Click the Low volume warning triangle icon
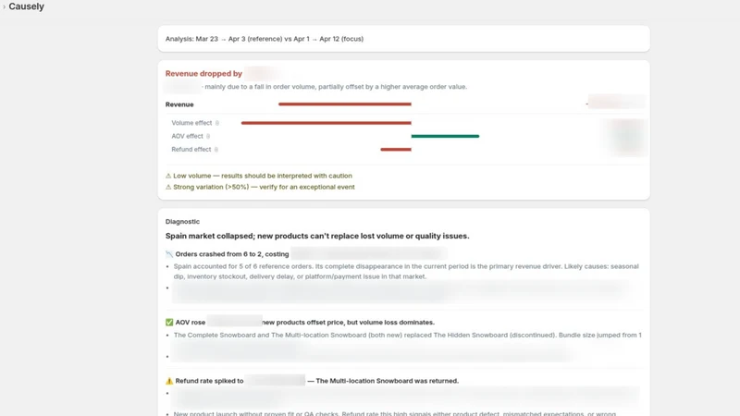 pyautogui.click(x=168, y=176)
